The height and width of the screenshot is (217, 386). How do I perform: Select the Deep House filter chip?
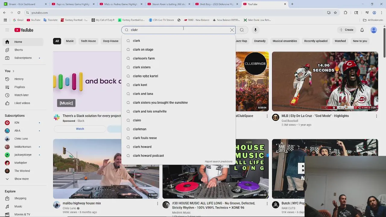point(111,41)
